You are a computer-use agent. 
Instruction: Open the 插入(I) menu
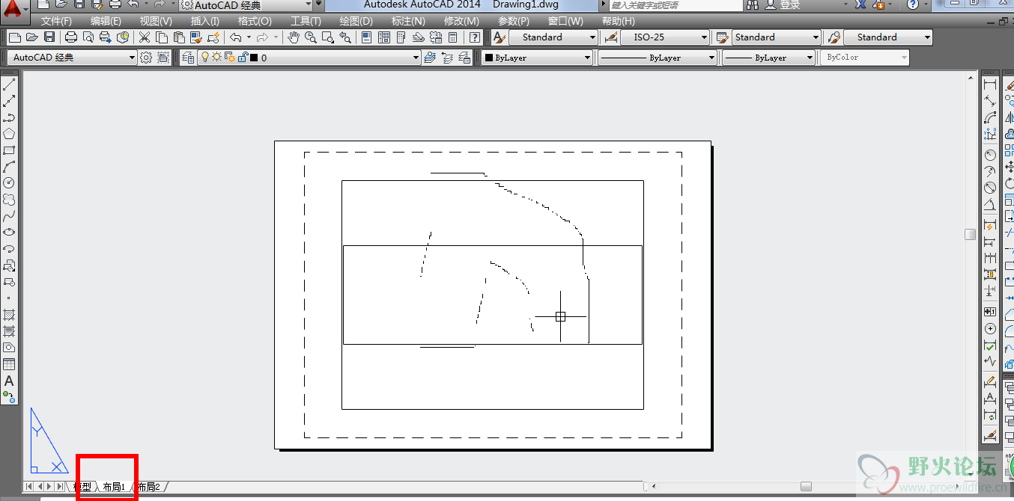[x=205, y=21]
